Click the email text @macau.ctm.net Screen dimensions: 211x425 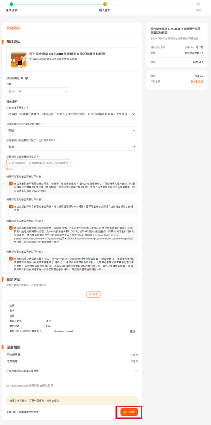coord(64,331)
